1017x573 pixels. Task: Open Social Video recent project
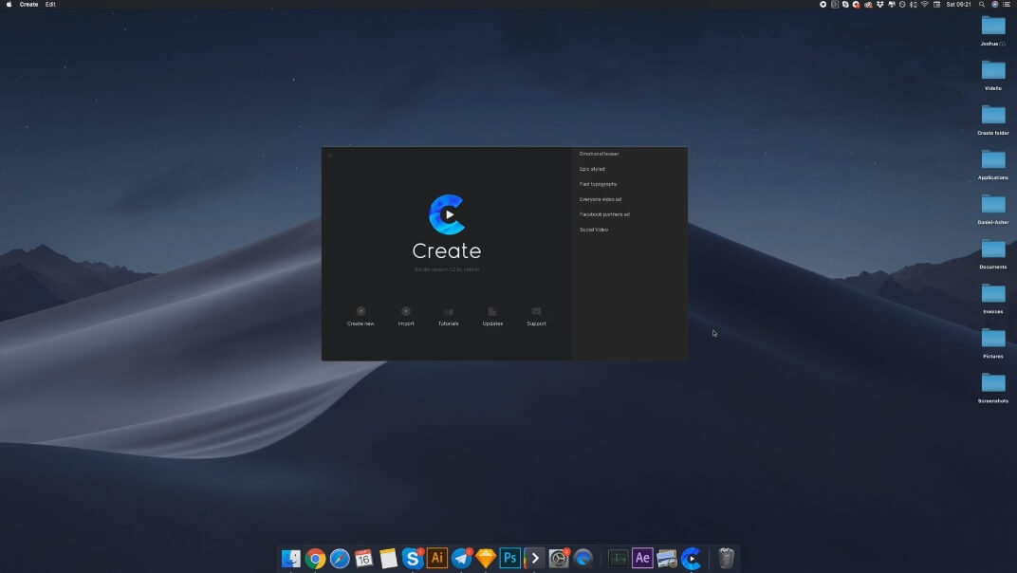click(594, 230)
